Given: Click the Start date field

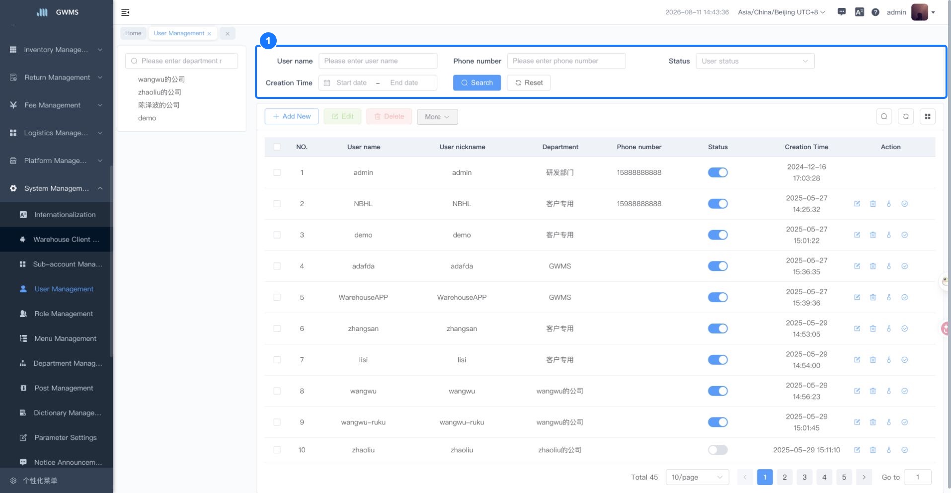Looking at the screenshot, I should (x=351, y=83).
